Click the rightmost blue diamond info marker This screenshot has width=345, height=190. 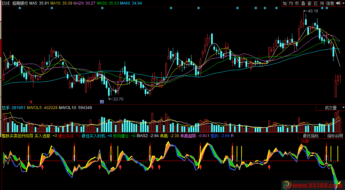(327, 8)
